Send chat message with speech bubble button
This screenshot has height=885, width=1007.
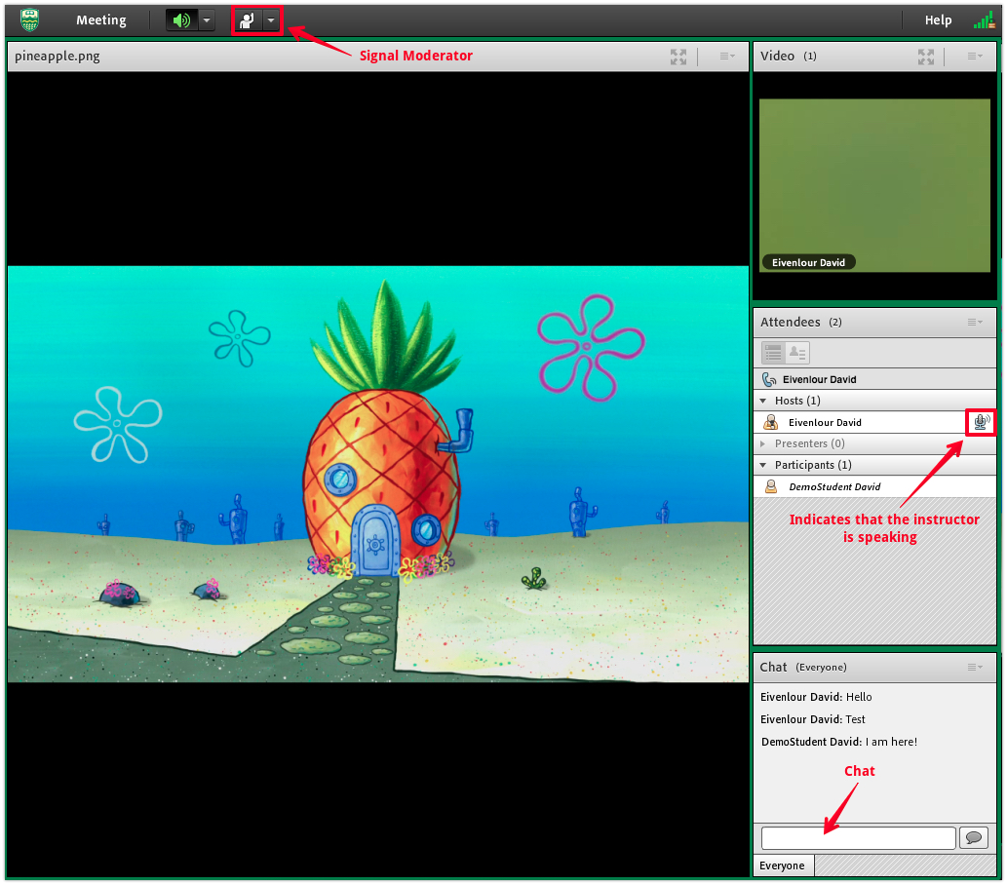click(974, 838)
